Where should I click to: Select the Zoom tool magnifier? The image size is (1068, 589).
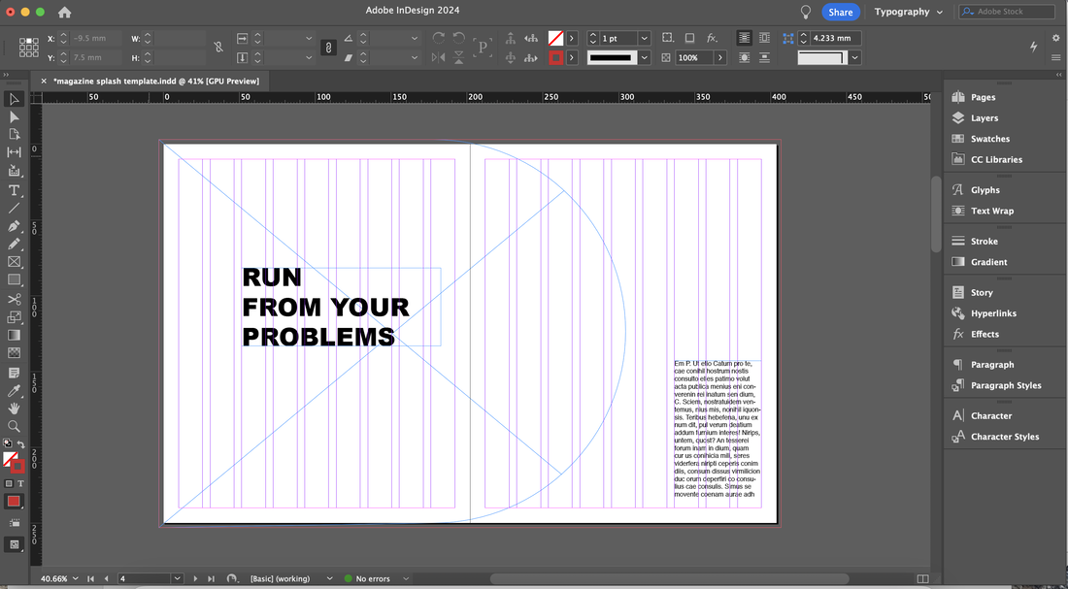[14, 426]
